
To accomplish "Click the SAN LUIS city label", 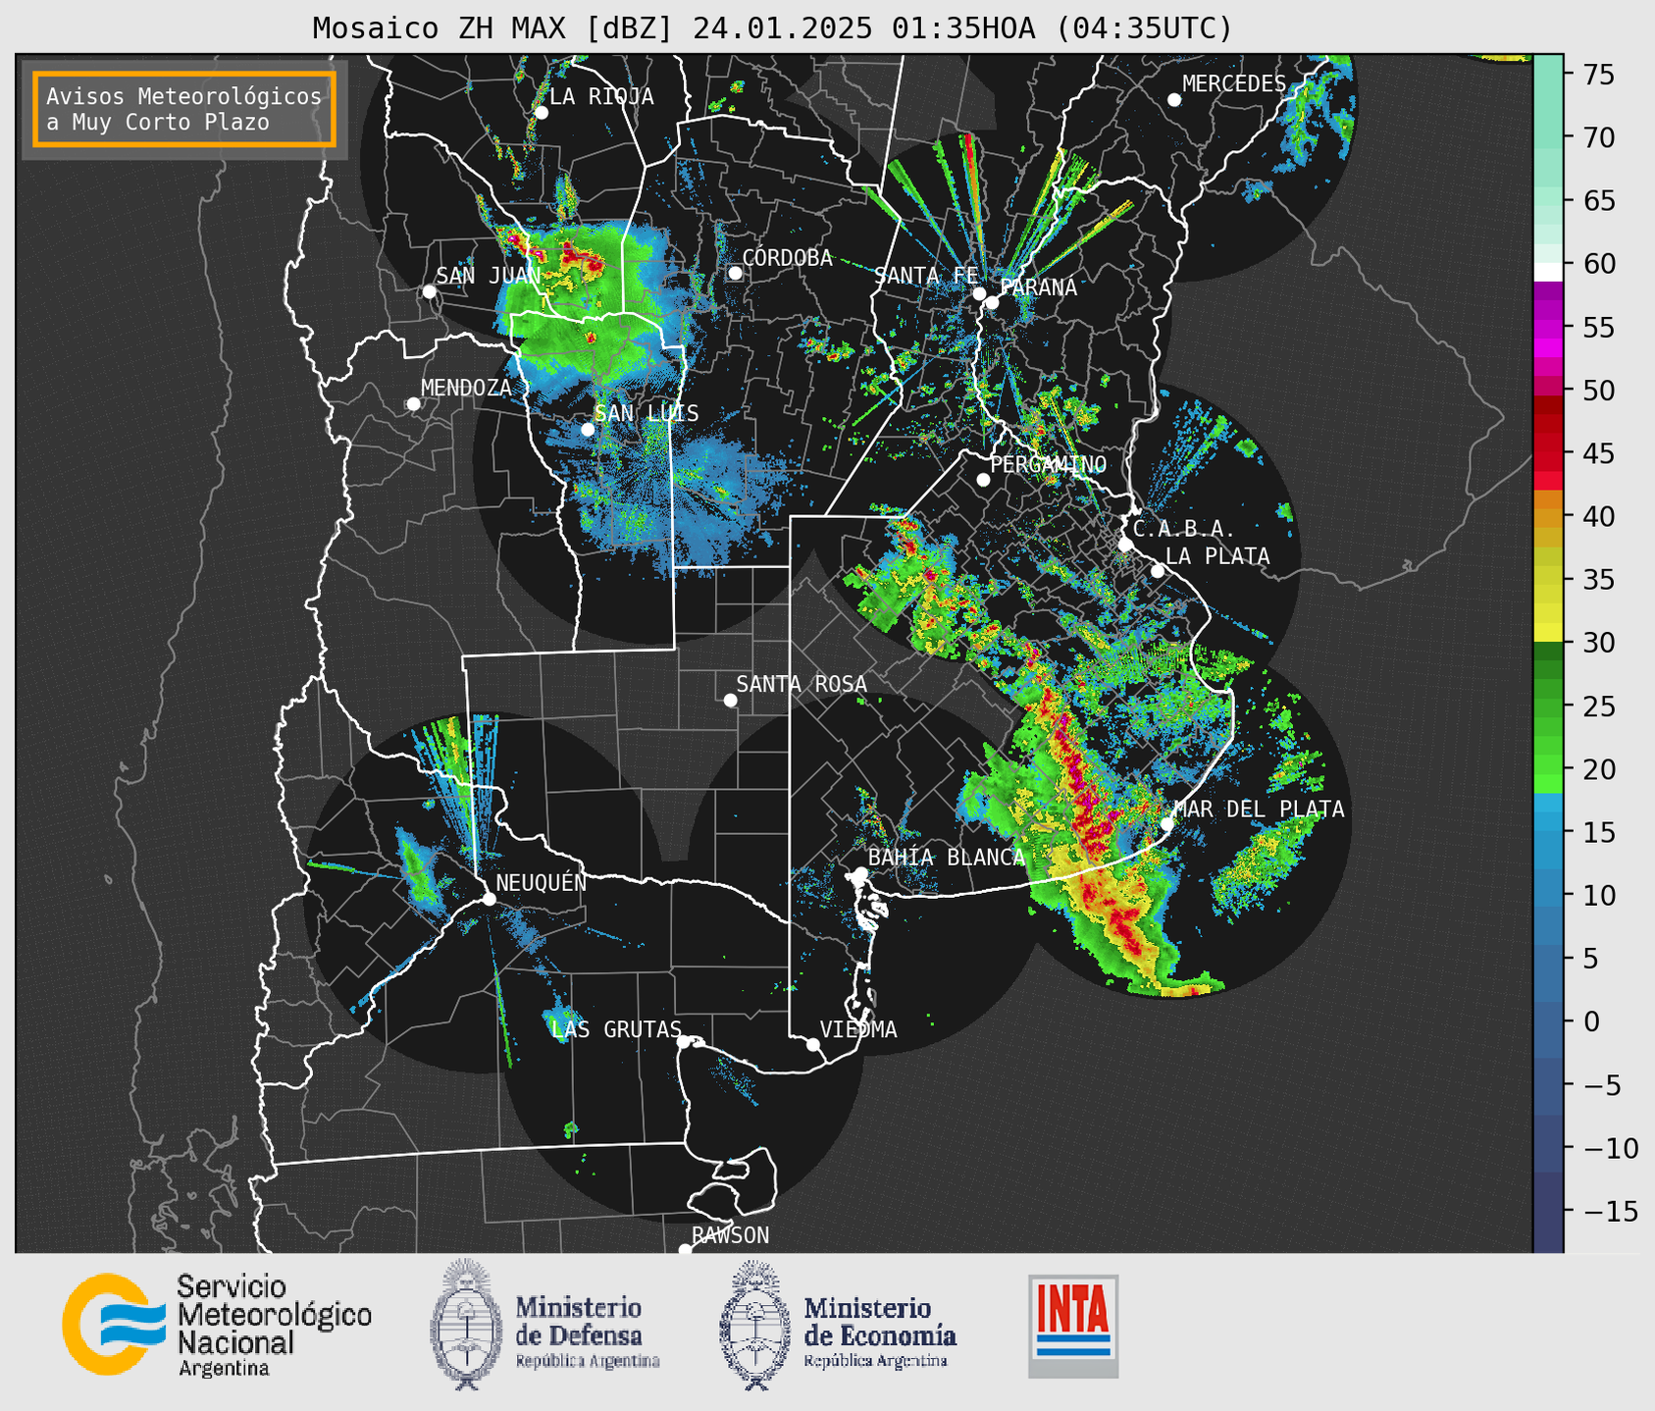I will [646, 413].
